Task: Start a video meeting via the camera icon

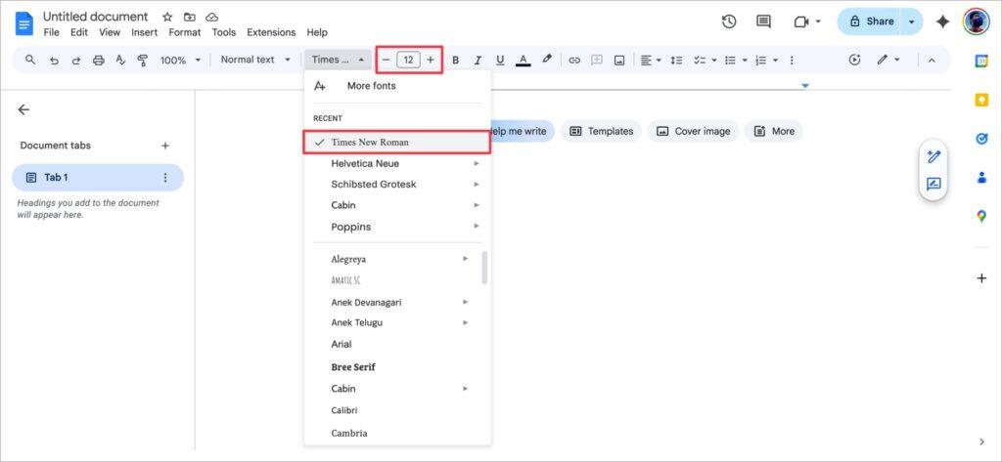Action: click(x=801, y=21)
